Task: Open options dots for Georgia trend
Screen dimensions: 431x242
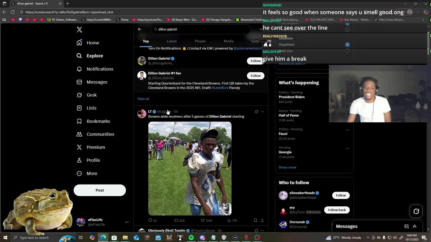Action: coord(347,148)
